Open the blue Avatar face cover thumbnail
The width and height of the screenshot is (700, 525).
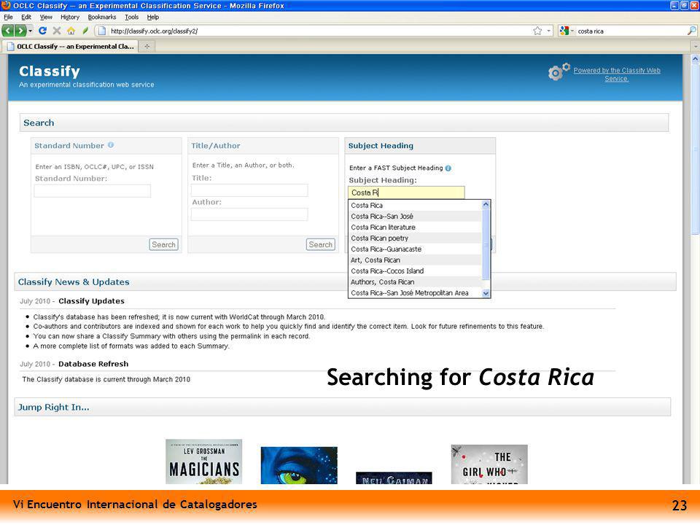(x=299, y=465)
